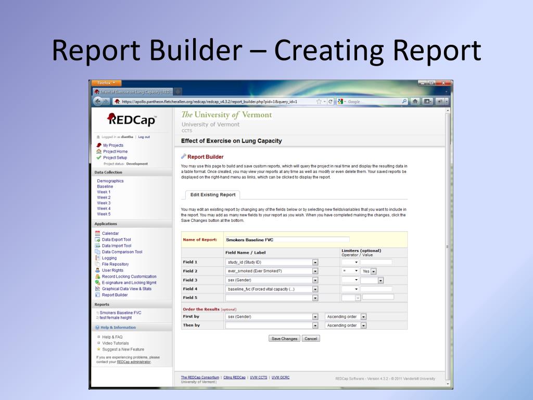This screenshot has width=533, height=400.
Task: Click the Project Setup checkmark icon
Action: (x=99, y=157)
